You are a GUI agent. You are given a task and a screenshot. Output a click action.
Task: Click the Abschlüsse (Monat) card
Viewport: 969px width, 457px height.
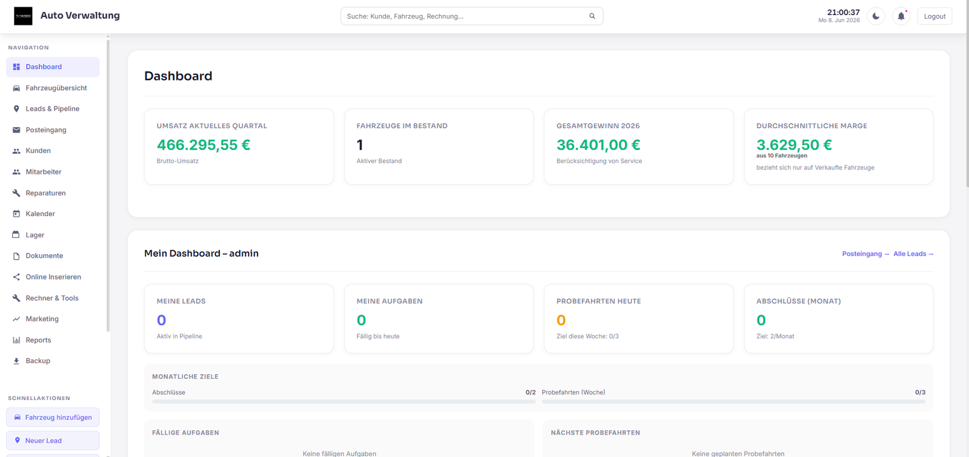point(838,318)
